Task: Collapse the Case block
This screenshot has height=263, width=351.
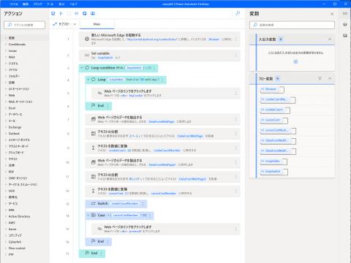Action: tap(88, 216)
